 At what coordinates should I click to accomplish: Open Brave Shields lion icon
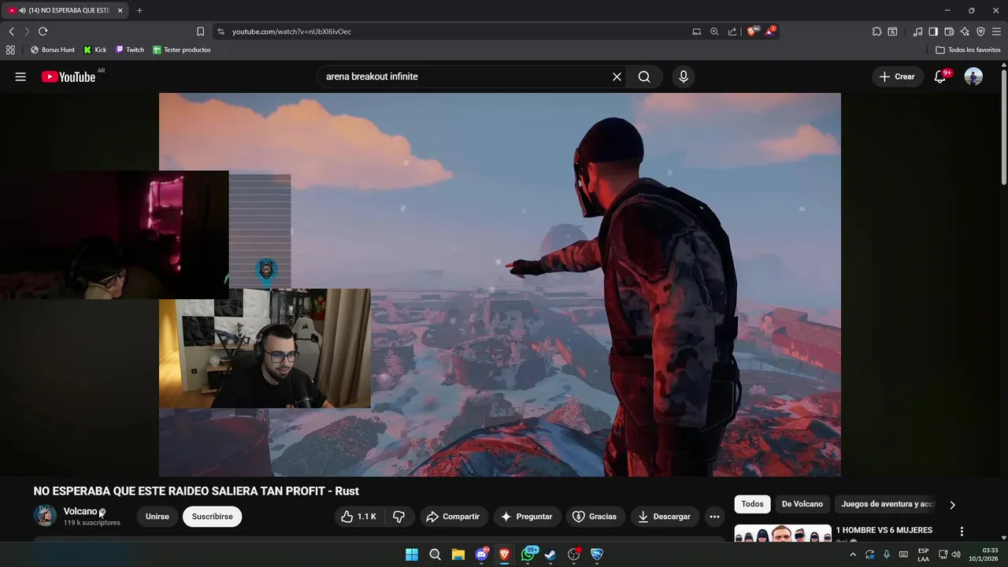tap(752, 31)
